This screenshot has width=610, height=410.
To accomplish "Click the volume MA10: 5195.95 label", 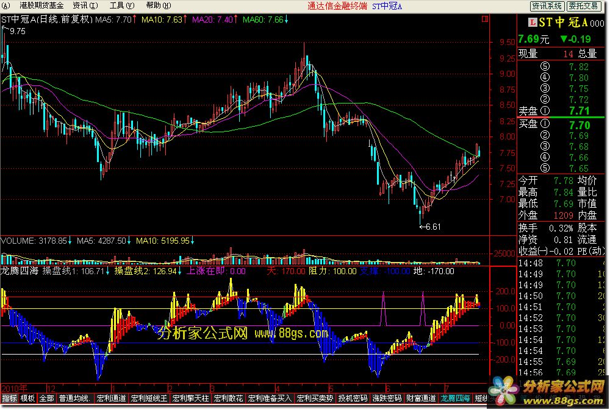I will (165, 241).
